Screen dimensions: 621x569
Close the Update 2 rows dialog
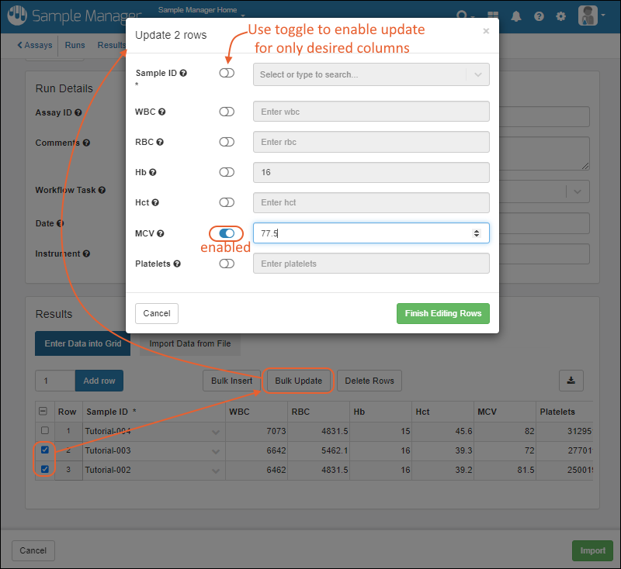tap(486, 31)
